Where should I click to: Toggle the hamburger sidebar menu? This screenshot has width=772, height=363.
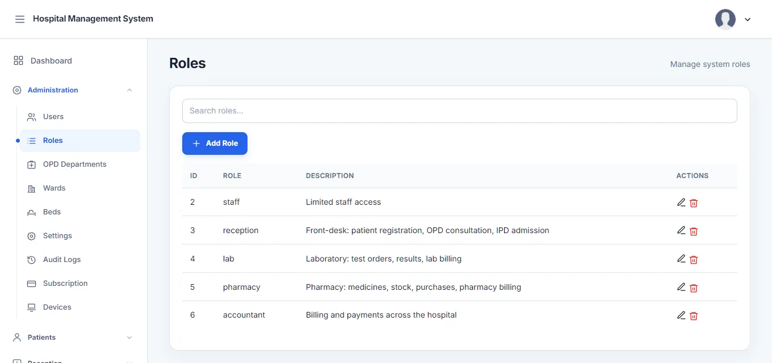tap(20, 19)
